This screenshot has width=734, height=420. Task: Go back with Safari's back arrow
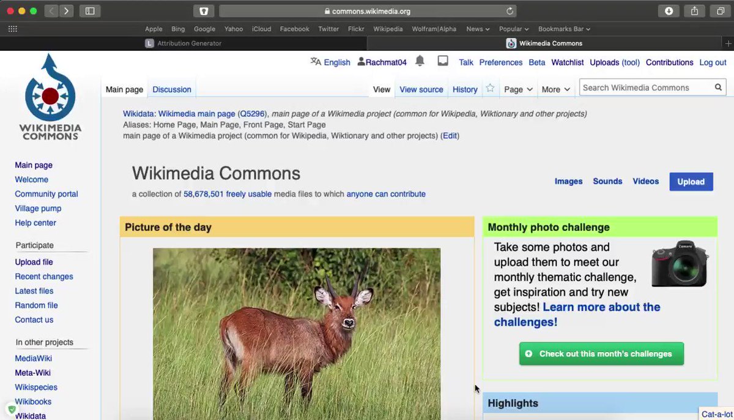click(51, 11)
